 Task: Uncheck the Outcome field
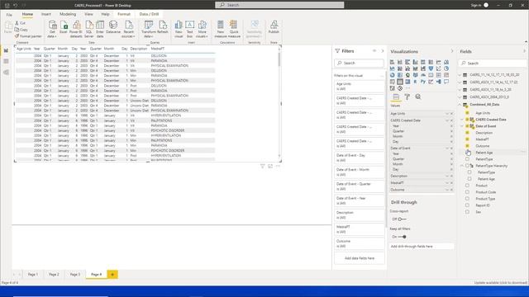[x=467, y=146]
